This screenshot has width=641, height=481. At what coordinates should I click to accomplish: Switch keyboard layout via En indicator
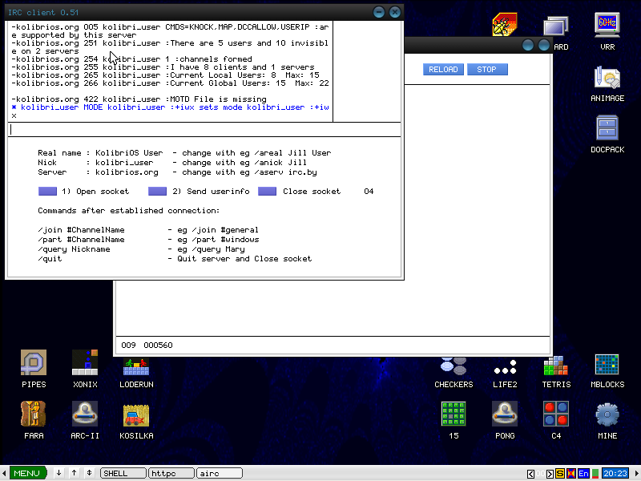click(x=583, y=473)
